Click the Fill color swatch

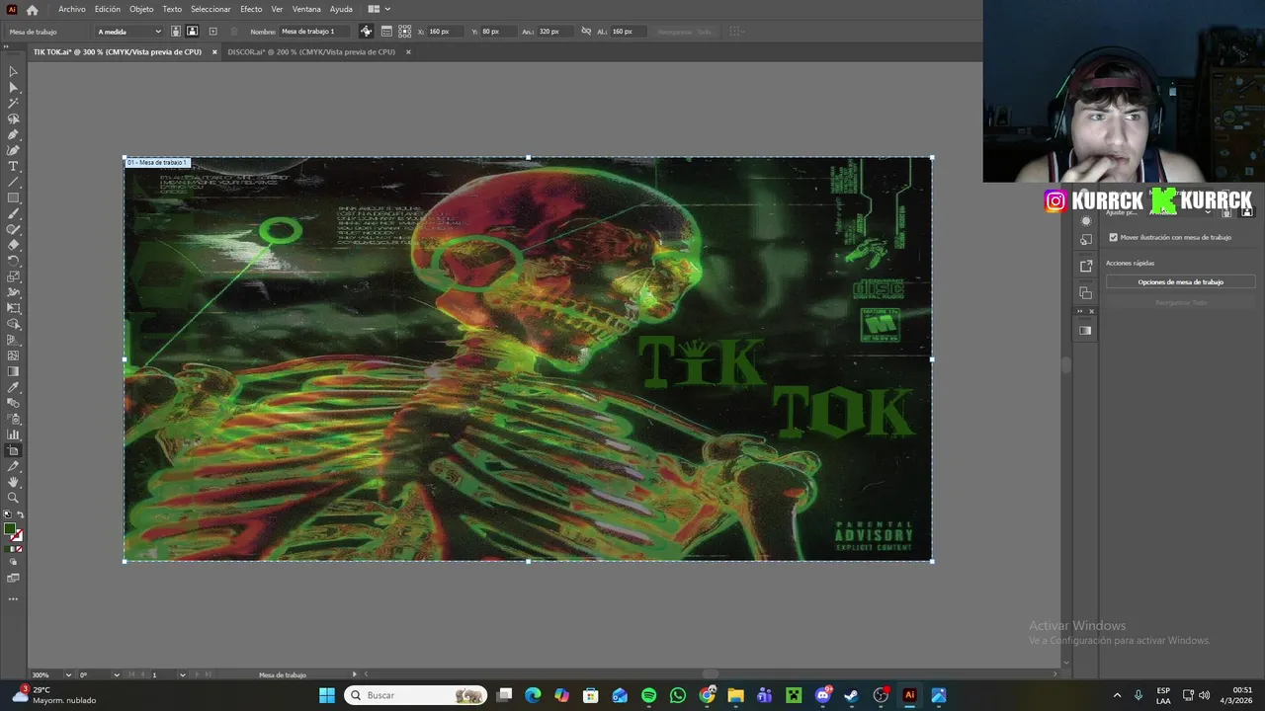(x=10, y=528)
